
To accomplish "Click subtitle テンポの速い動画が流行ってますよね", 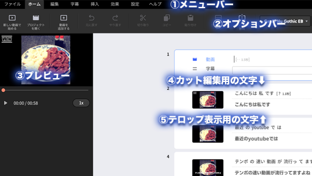I will (273, 173).
